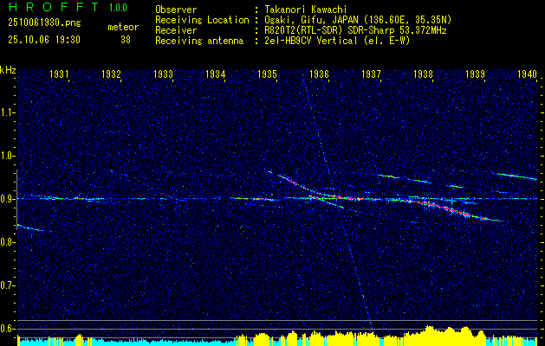Click the 'Receiver' field label
This screenshot has width=545, height=346.
[x=176, y=30]
